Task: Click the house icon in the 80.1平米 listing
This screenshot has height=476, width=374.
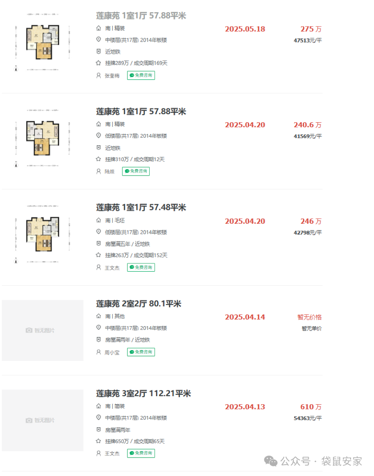Action: pos(99,316)
